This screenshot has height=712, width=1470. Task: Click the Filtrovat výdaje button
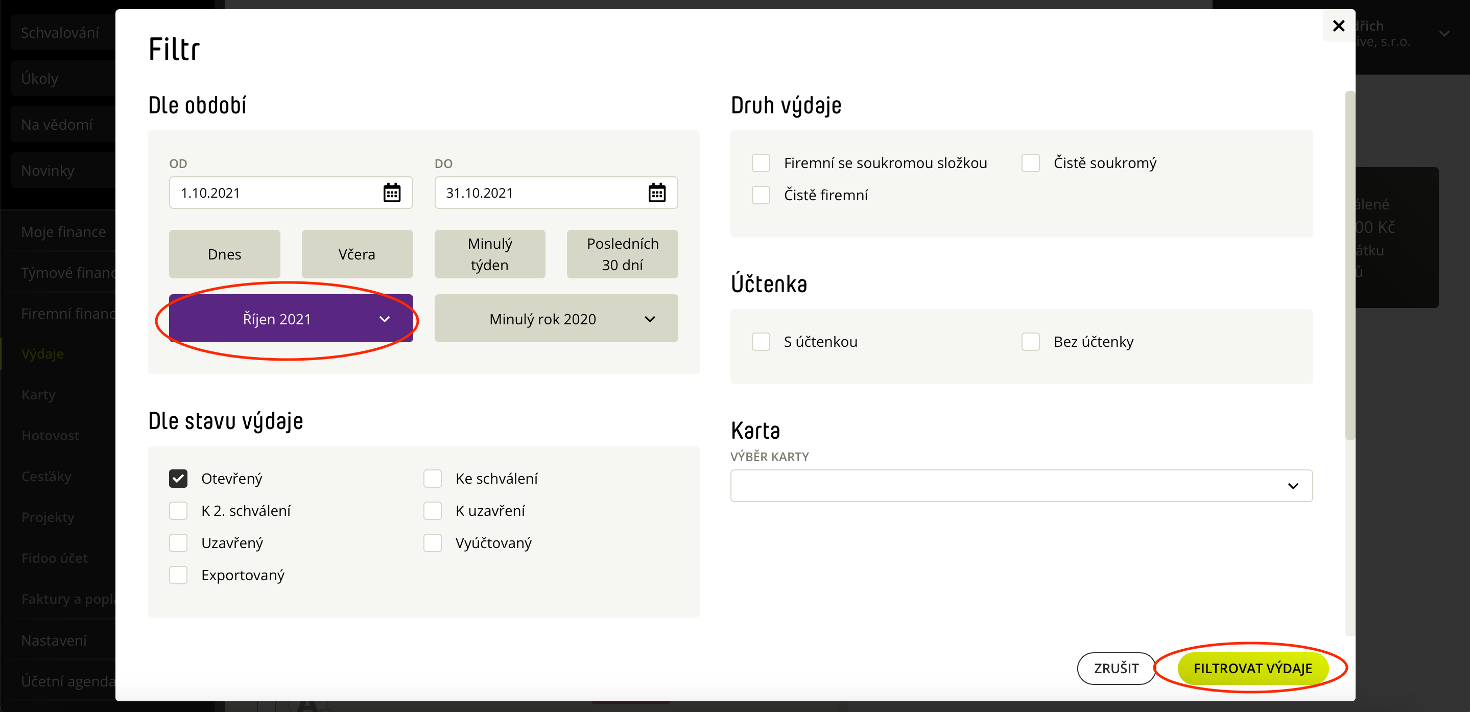1252,668
